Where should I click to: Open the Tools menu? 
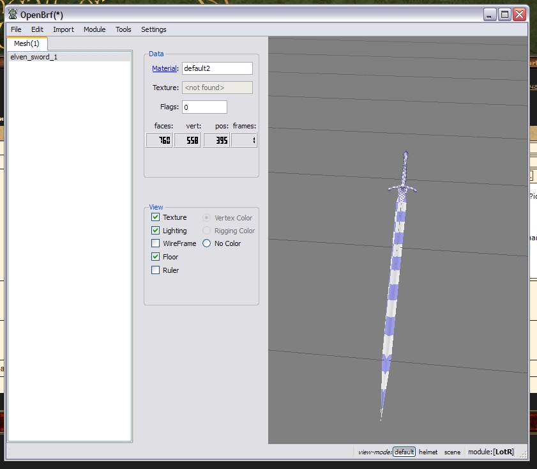[123, 29]
